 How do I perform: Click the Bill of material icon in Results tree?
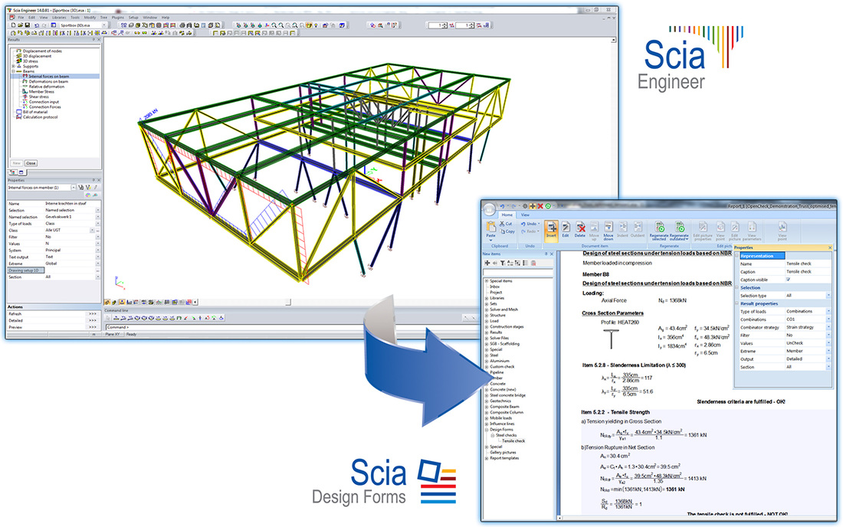point(19,112)
